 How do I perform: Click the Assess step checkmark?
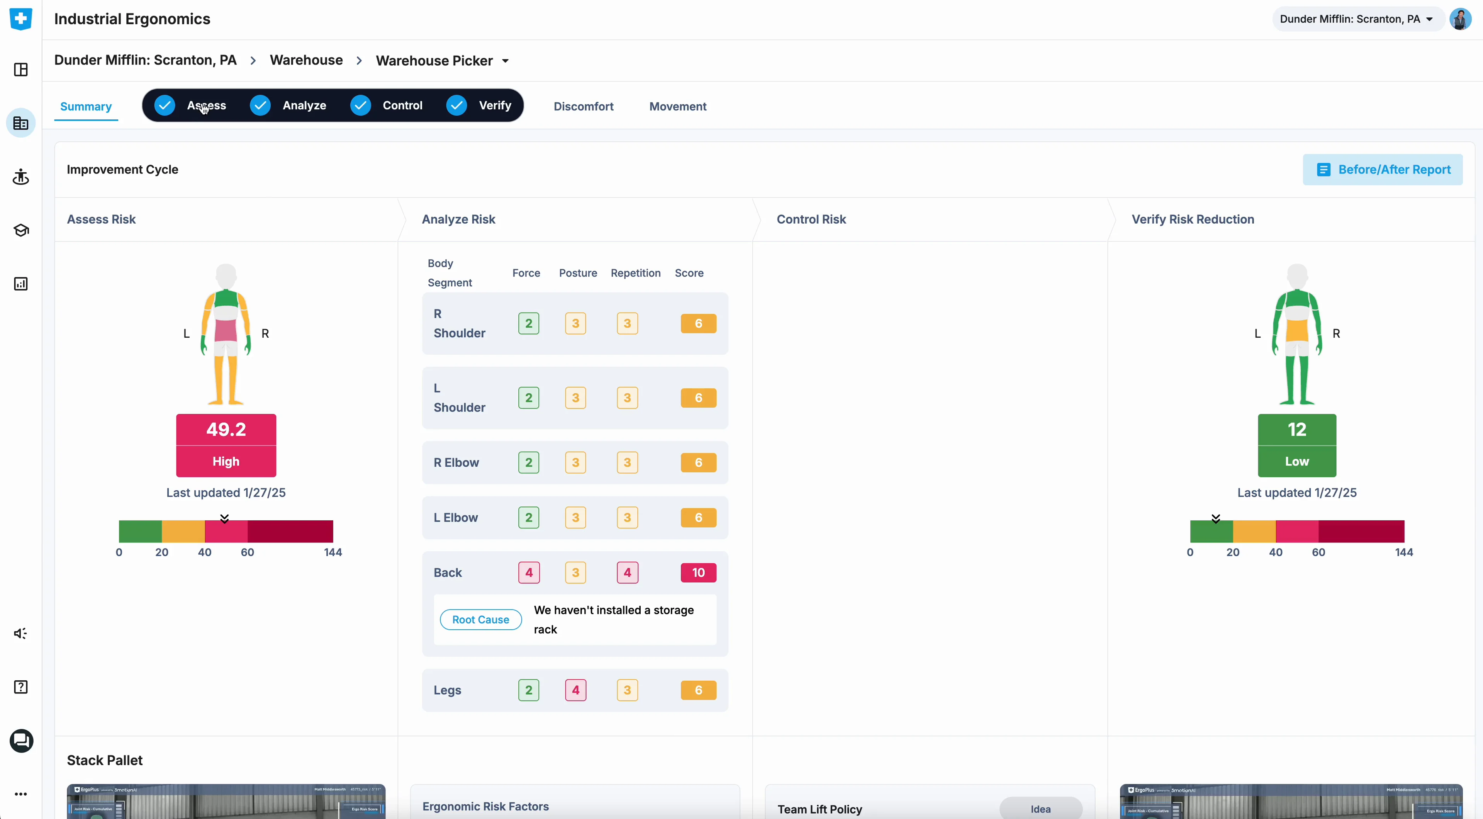pos(165,105)
